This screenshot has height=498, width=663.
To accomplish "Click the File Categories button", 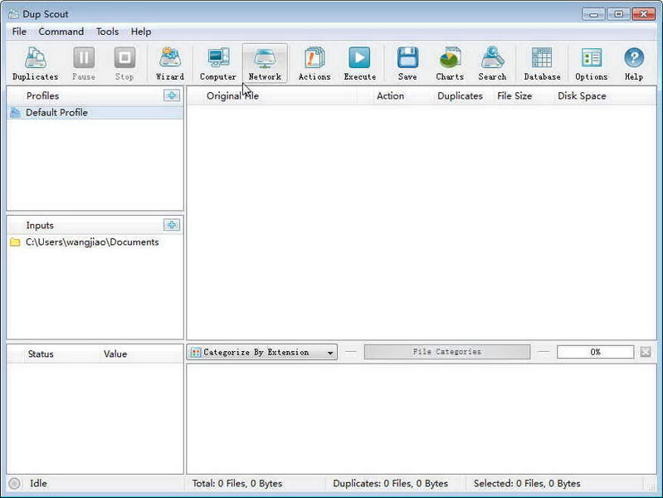I will tap(447, 352).
